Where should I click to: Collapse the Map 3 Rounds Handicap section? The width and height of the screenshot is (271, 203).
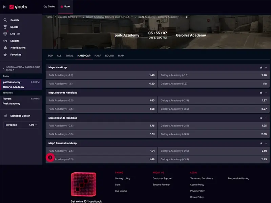266,118
